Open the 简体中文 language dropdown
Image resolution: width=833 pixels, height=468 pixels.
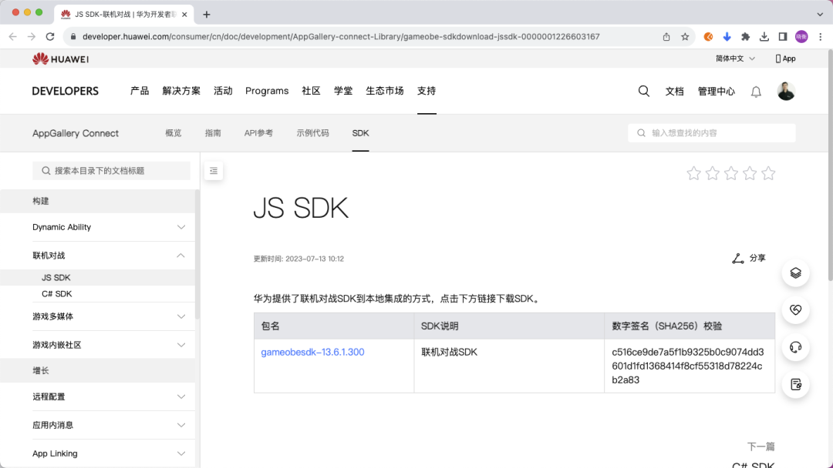[735, 58]
